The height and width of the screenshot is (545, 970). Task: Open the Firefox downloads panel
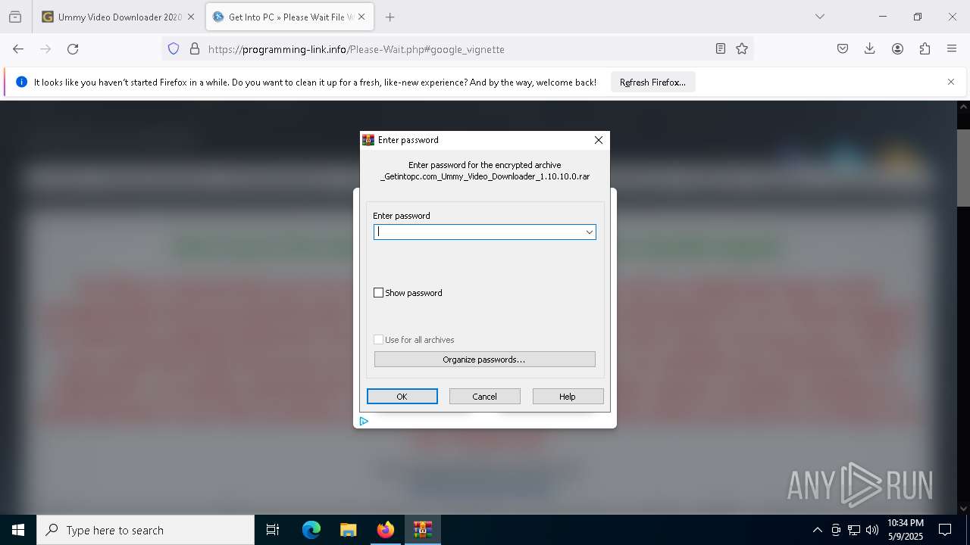coord(870,49)
